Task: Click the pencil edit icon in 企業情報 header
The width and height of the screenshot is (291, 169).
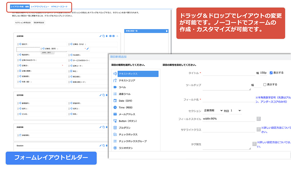Action: [x=101, y=36]
